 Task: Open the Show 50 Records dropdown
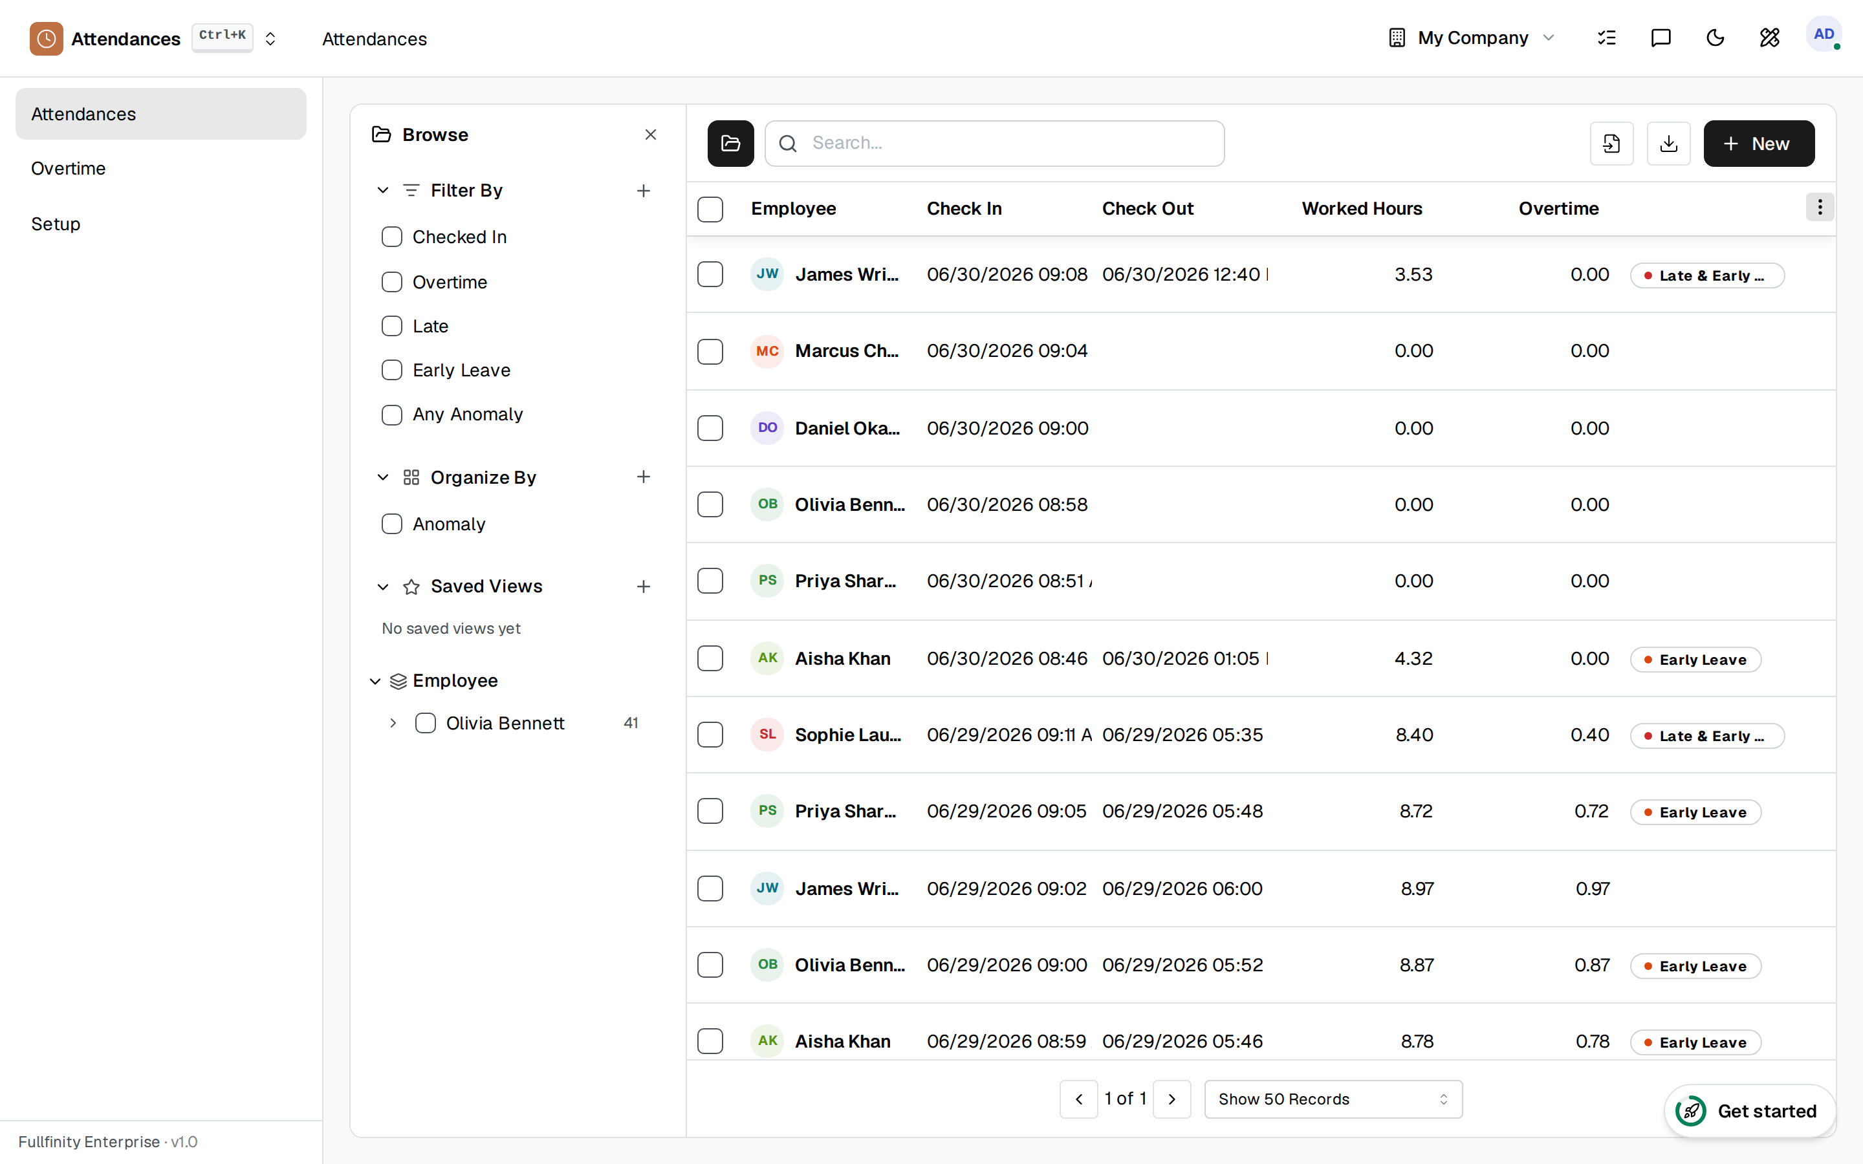[x=1333, y=1099]
